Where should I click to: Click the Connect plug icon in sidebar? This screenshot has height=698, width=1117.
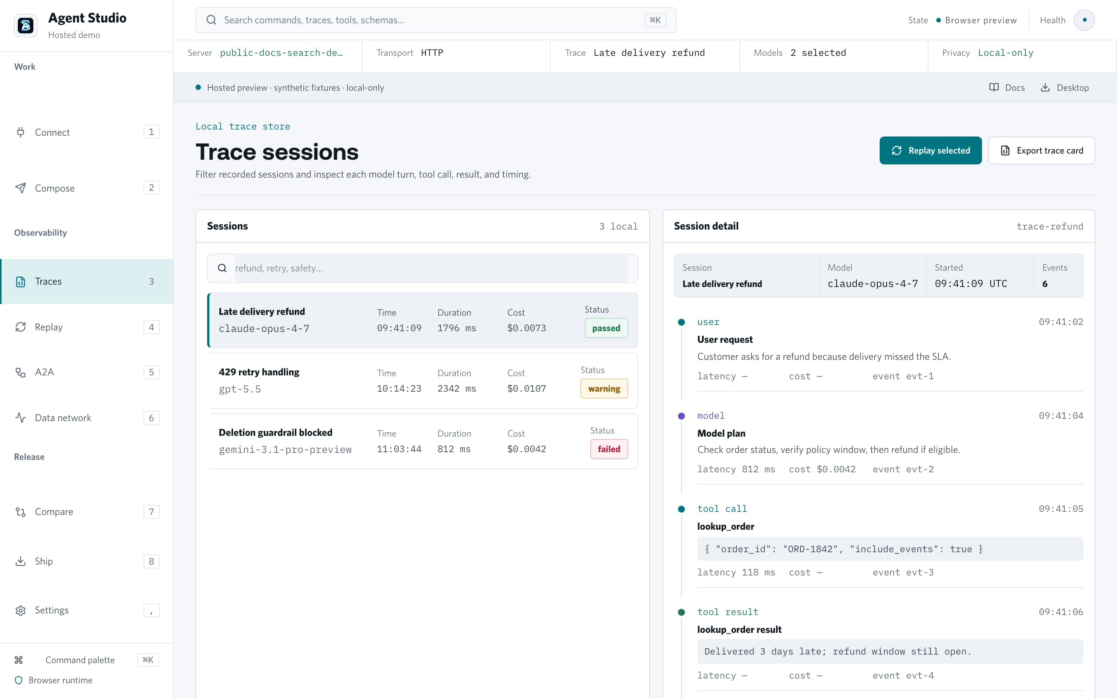pyautogui.click(x=20, y=132)
